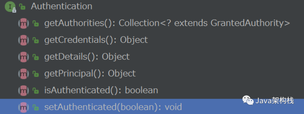Select the highlighted setAuthenticated(boolean): void row
Viewport: 304px width, 114px height.
pyautogui.click(x=113, y=107)
